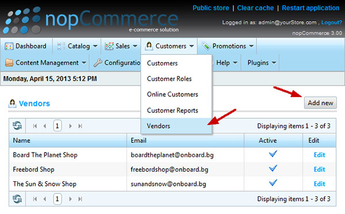The image size is (345, 214).
Task: Click page number 1 in bottom pager
Action: click(x=57, y=199)
